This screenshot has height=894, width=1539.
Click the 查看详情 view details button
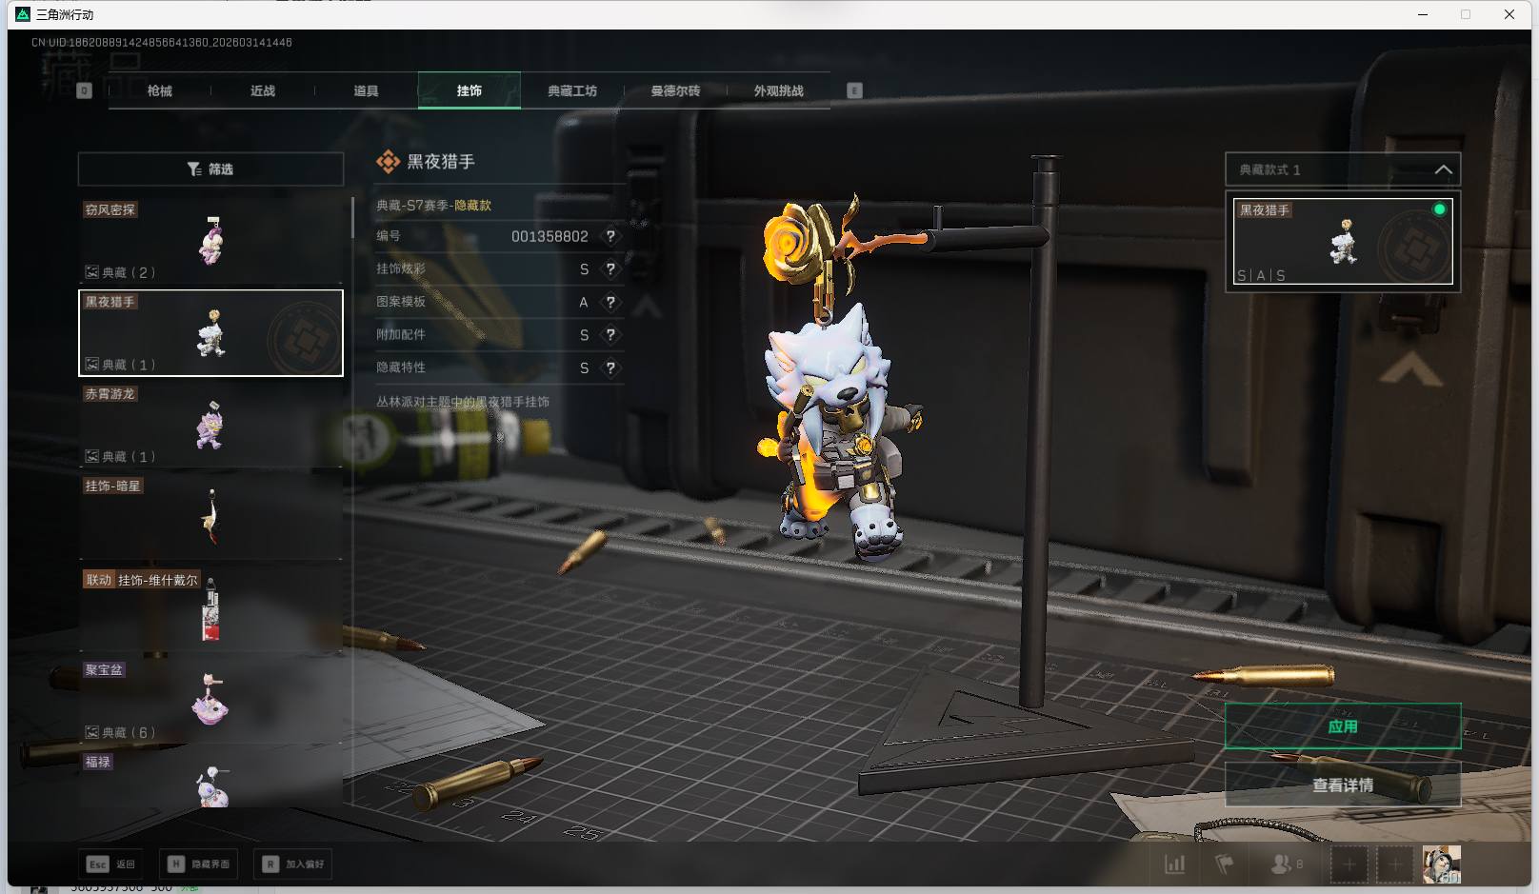pyautogui.click(x=1342, y=785)
